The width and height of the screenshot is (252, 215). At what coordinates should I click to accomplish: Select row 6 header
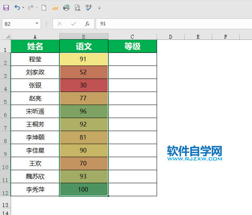point(5,112)
